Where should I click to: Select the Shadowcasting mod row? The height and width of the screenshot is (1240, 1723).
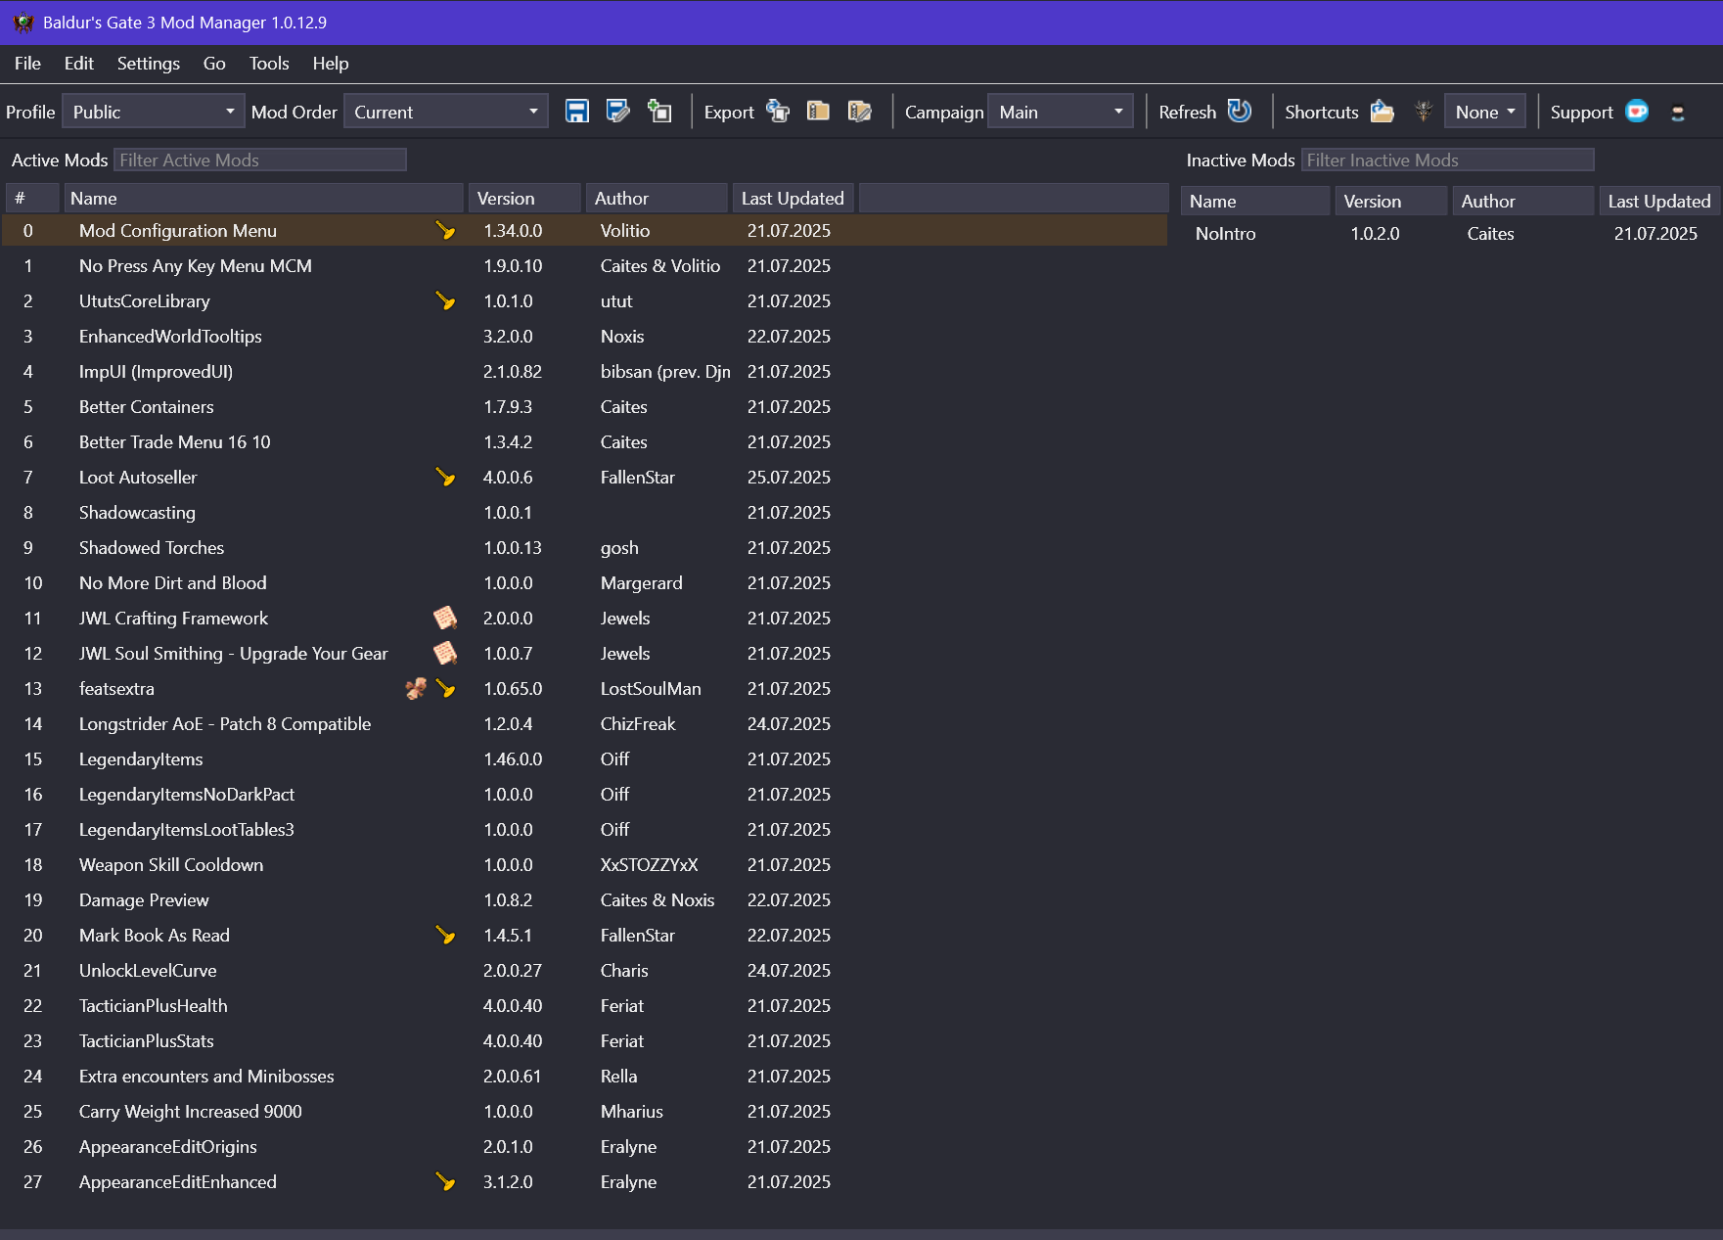tap(586, 513)
